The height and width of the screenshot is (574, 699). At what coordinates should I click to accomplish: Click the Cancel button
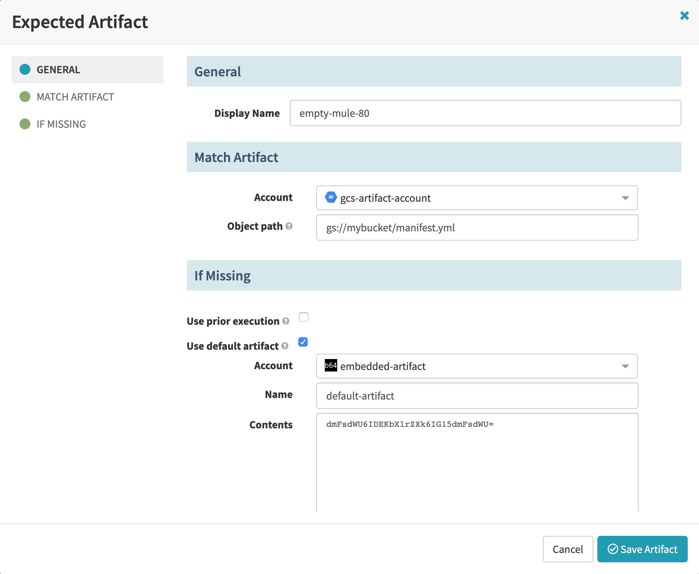568,549
